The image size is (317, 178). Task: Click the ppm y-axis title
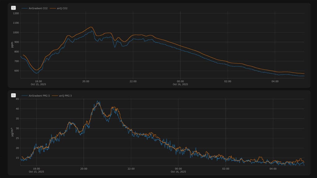point(12,45)
